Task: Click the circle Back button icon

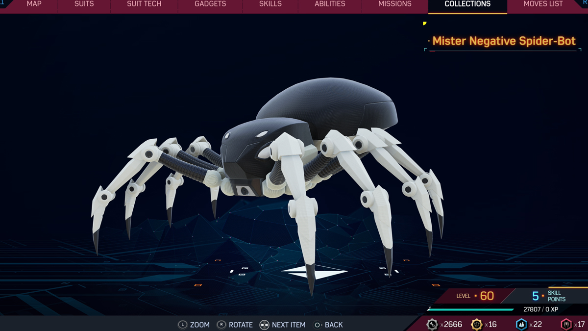Action: coord(318,325)
